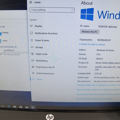Click the Home gear icon
Screen dimensions: 120x120
point(31,2)
